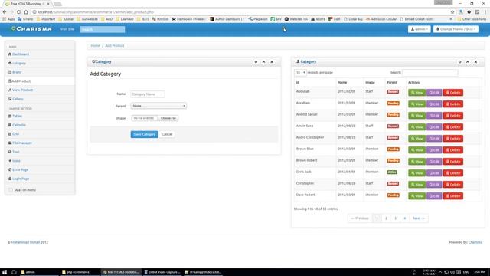The image size is (490, 276).
Task: Open View Product in the sidebar
Action: [x=22, y=90]
